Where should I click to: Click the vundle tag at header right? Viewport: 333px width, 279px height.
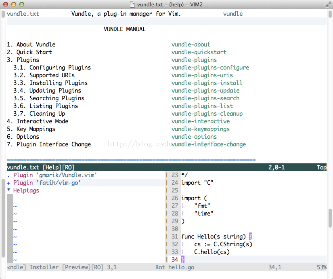pos(233,14)
